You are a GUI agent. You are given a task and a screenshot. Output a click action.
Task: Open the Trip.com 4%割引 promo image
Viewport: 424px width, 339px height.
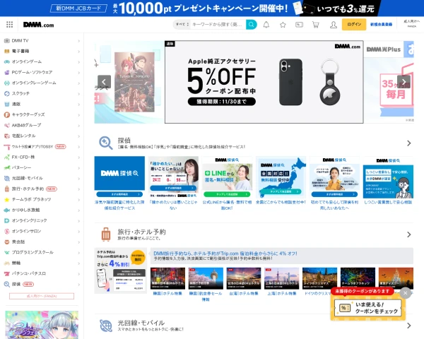(121, 270)
